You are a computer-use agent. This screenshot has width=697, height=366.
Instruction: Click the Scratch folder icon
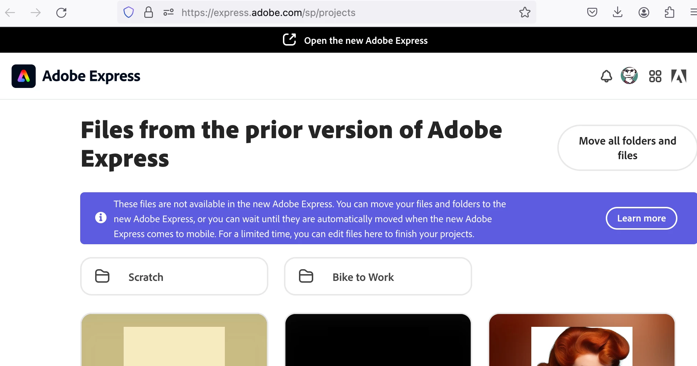[102, 276]
